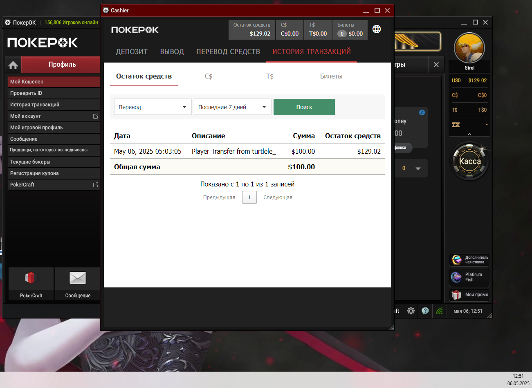Click the Дата column header

[122, 136]
